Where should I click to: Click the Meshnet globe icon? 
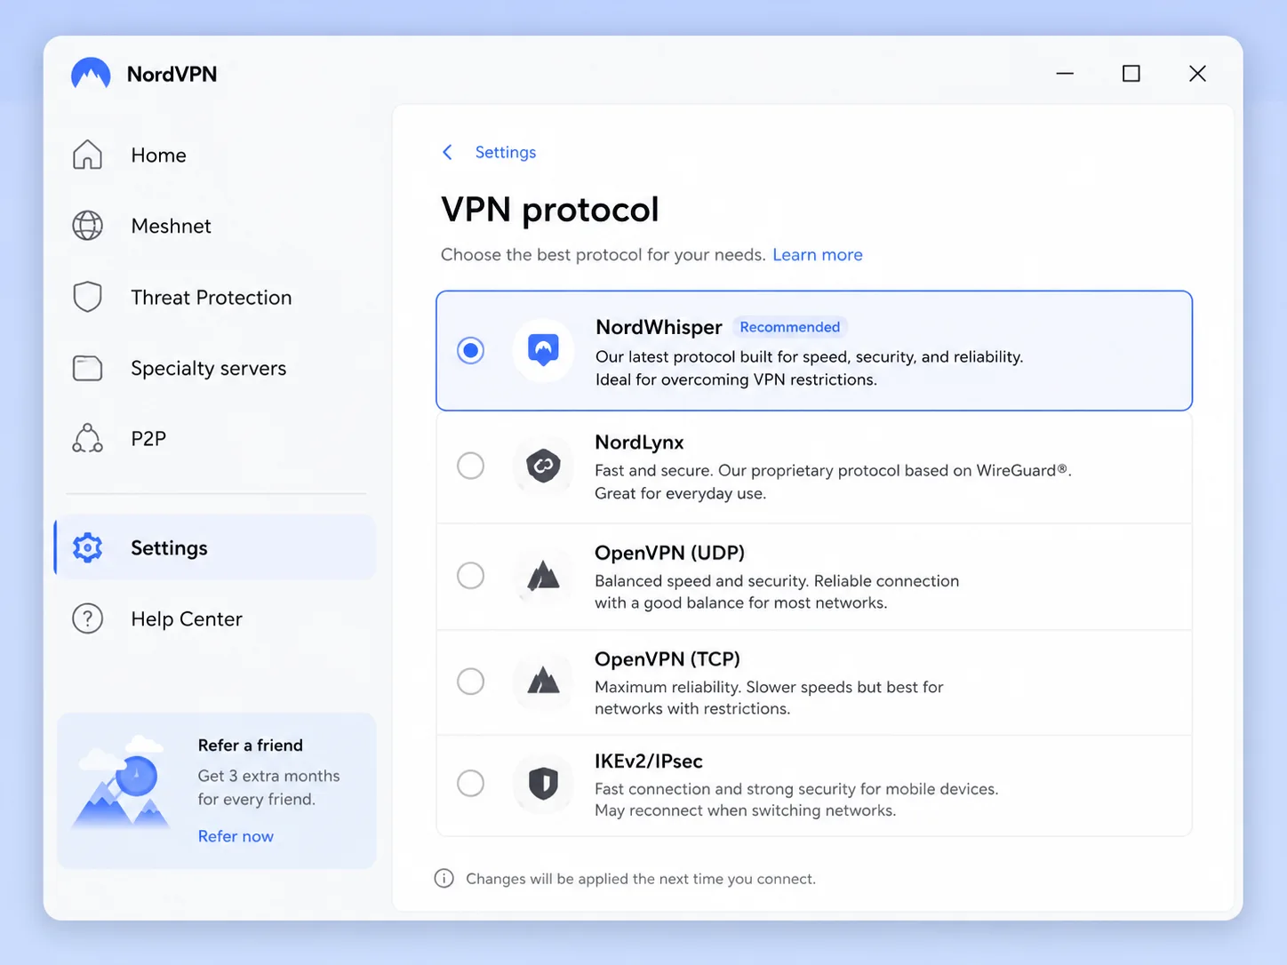[87, 226]
